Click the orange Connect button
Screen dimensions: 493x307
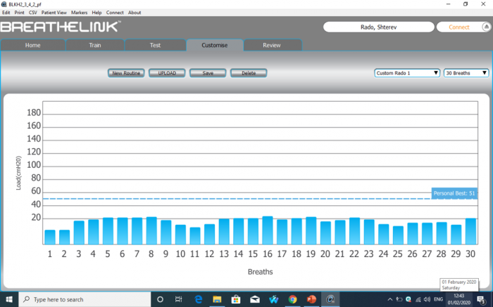pyautogui.click(x=459, y=27)
